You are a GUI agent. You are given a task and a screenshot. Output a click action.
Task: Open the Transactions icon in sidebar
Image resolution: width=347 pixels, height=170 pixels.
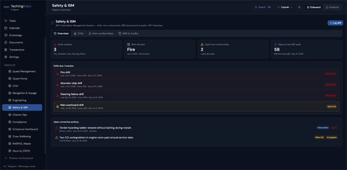[6, 49]
